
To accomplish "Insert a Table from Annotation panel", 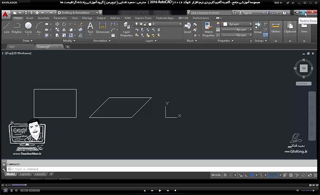I will coord(113,35).
